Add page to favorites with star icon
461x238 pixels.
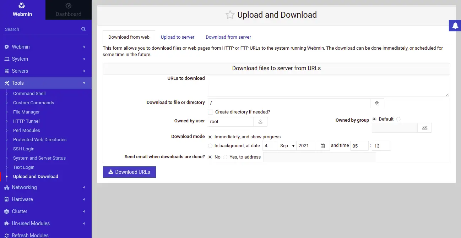point(230,15)
